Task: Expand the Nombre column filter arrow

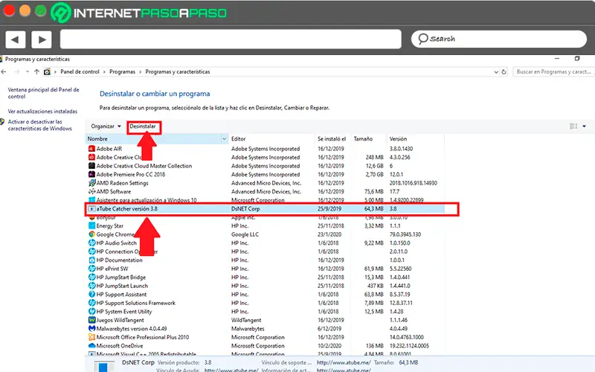Action: (x=224, y=139)
